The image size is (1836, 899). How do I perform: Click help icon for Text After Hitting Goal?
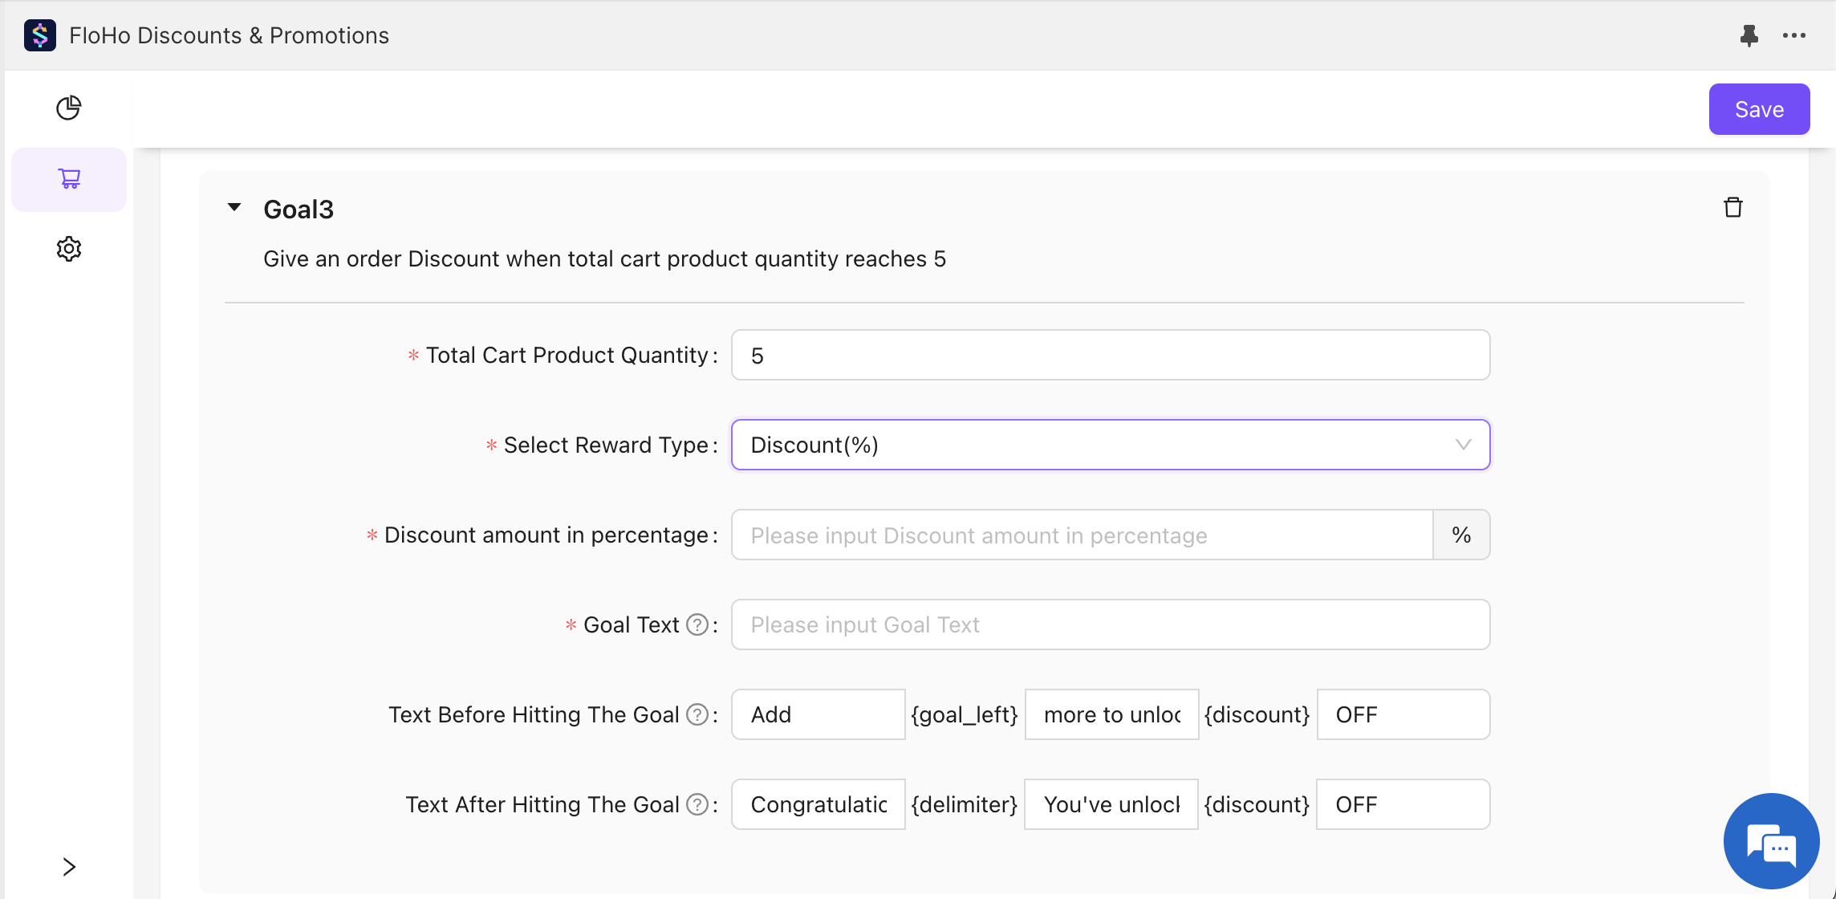pyautogui.click(x=697, y=804)
